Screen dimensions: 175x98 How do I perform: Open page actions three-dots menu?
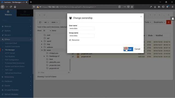point(125,7)
